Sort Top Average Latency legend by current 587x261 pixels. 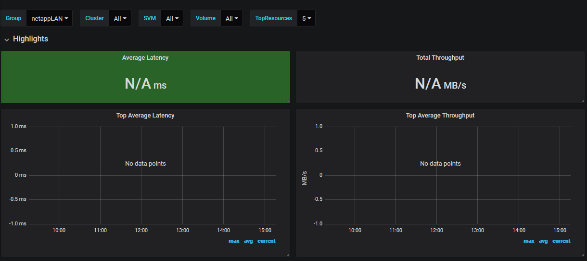266,241
